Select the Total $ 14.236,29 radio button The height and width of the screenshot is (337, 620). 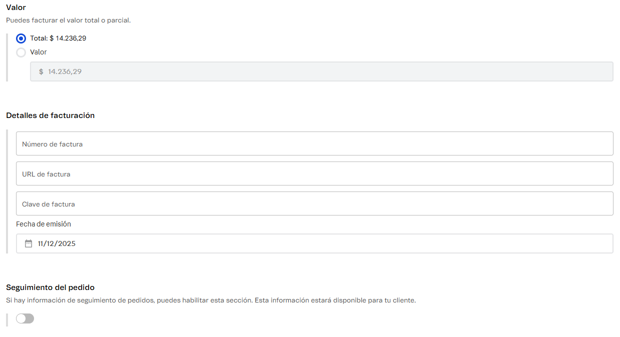[21, 38]
